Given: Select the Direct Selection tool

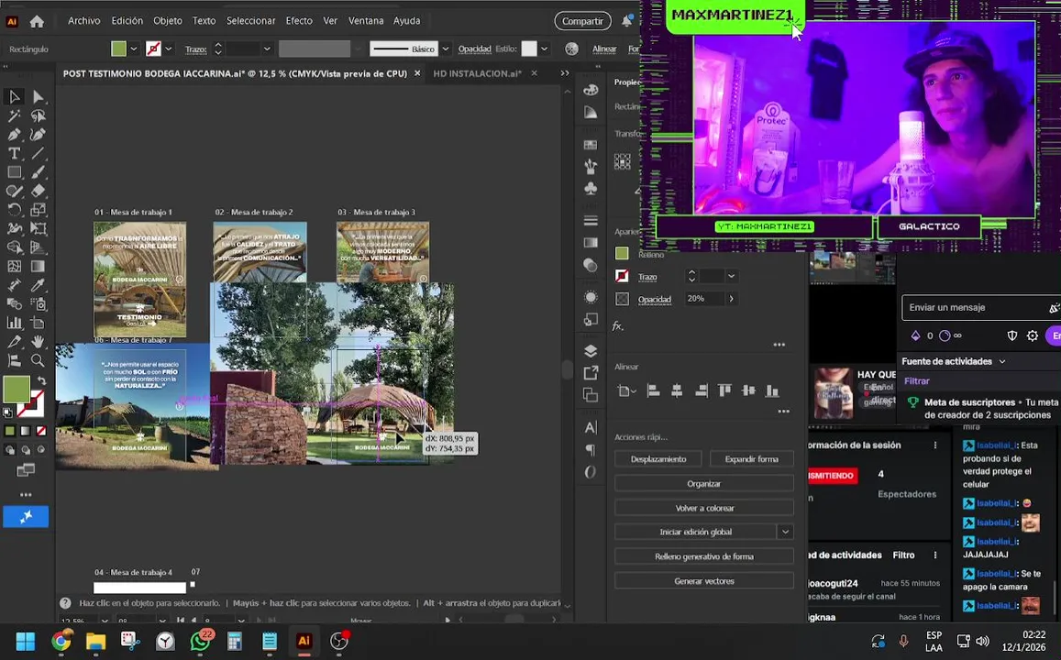Looking at the screenshot, I should click(38, 96).
